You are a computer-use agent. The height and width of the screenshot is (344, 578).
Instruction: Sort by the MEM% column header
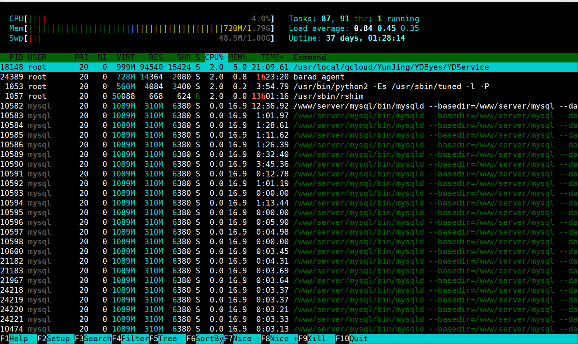238,57
